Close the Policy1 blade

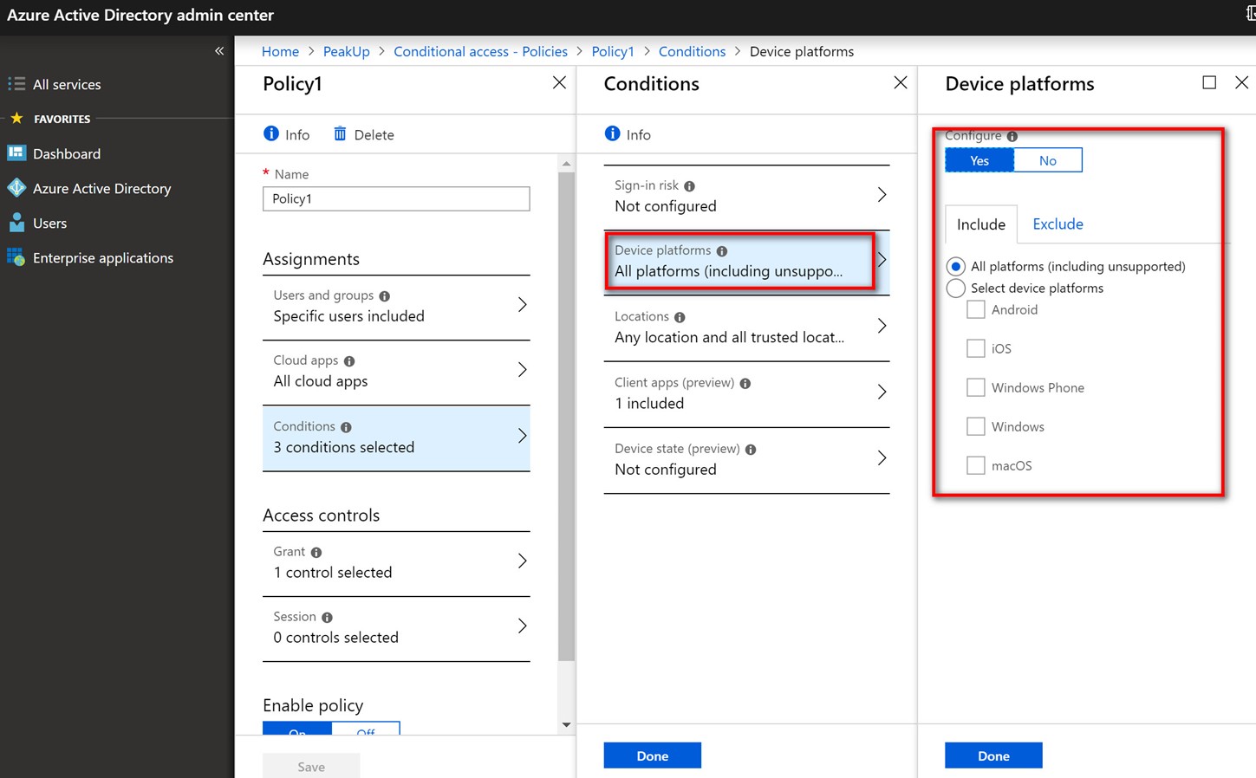(x=559, y=82)
